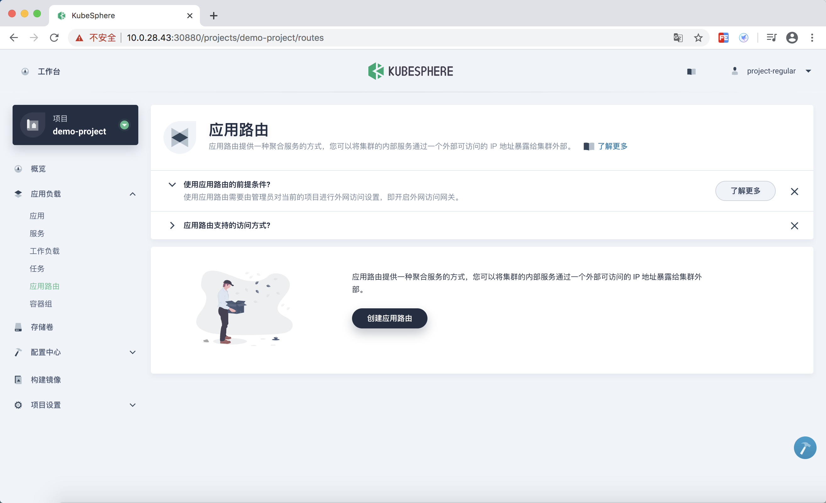The image size is (826, 503).
Task: Open the 工作台 workbench link
Action: pos(49,71)
